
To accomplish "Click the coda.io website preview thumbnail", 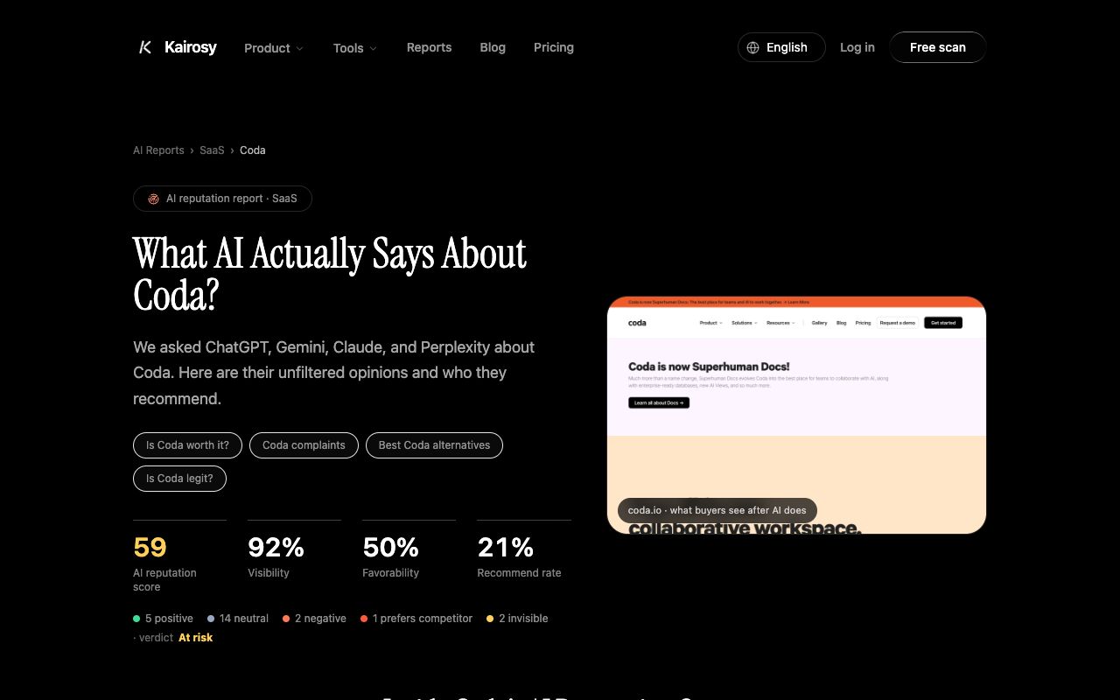I will pyautogui.click(x=796, y=415).
